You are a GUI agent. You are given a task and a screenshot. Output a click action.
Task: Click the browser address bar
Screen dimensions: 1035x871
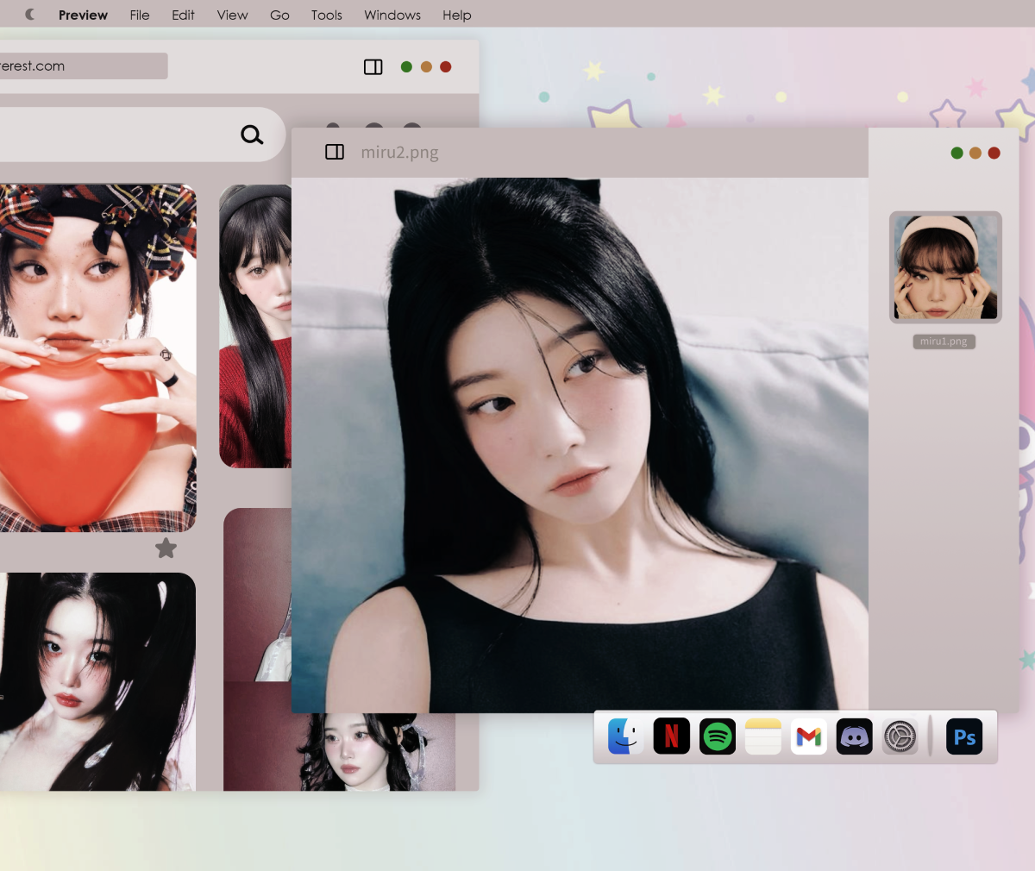(82, 66)
